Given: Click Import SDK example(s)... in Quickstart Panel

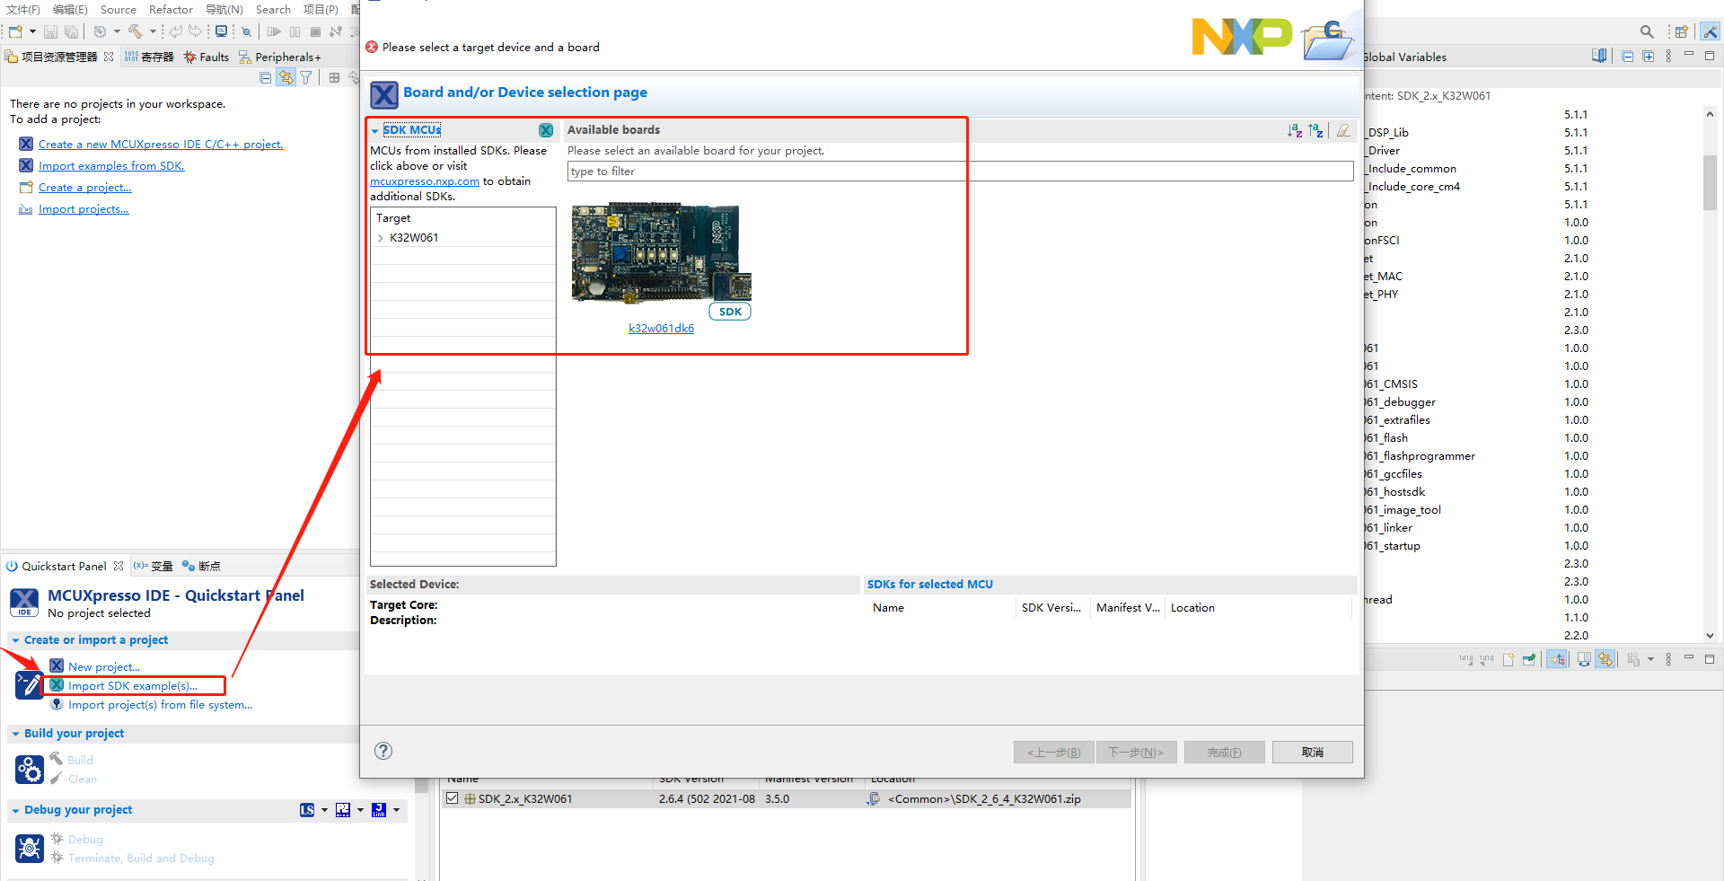Looking at the screenshot, I should click(133, 686).
